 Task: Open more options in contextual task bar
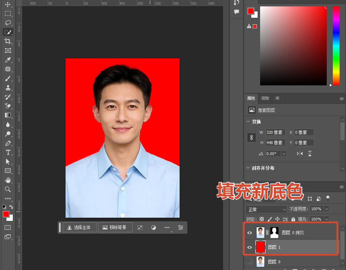pos(167,228)
